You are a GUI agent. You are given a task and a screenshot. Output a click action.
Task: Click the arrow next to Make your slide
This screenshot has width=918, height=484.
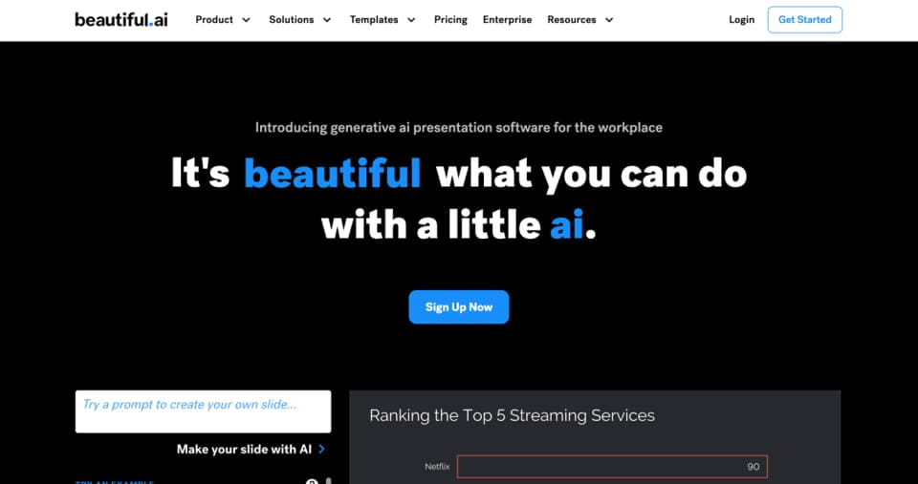click(321, 449)
